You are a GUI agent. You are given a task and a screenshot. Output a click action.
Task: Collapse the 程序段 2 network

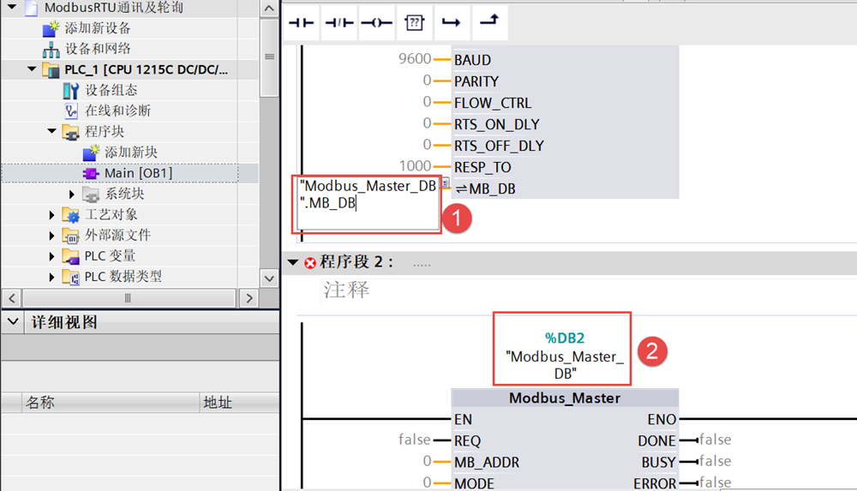click(293, 262)
